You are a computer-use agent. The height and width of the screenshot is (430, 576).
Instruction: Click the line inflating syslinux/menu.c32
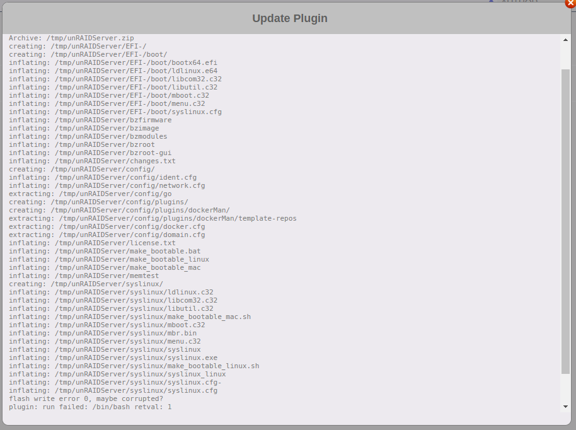[x=105, y=342]
